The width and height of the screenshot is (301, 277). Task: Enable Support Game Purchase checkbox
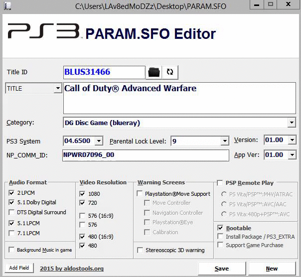220,245
